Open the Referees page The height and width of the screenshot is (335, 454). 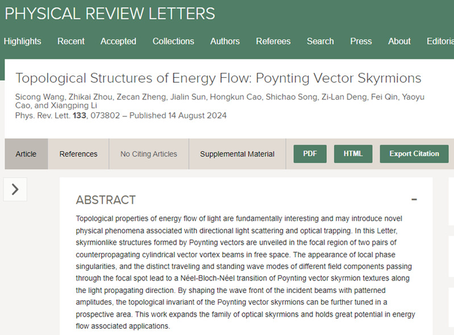[273, 41]
